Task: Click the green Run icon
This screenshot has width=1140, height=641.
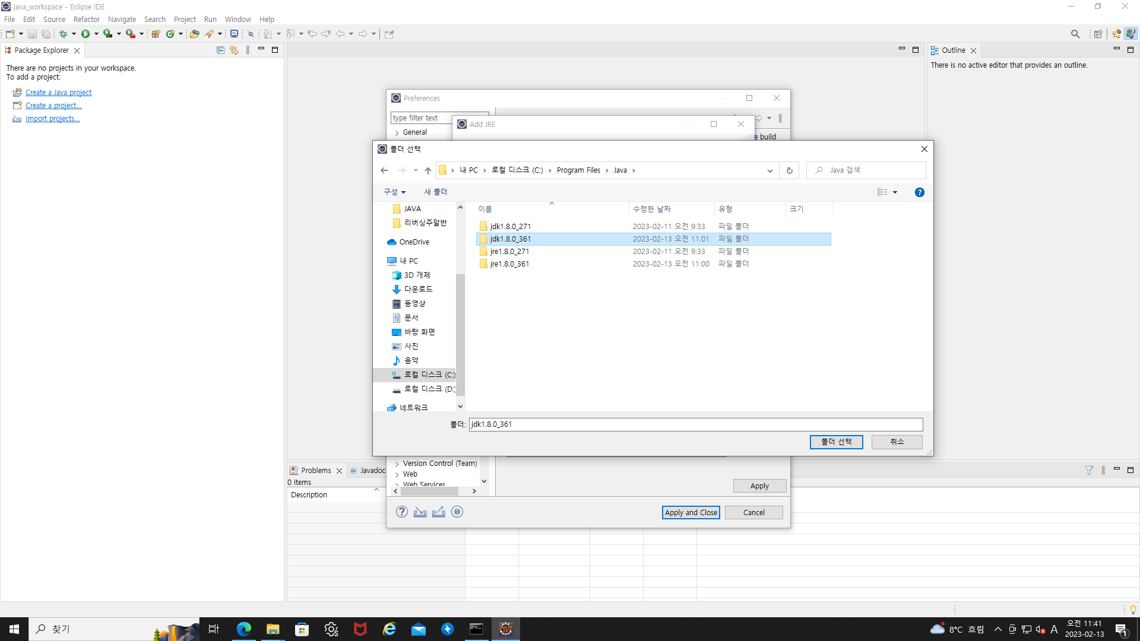Action: click(x=85, y=34)
